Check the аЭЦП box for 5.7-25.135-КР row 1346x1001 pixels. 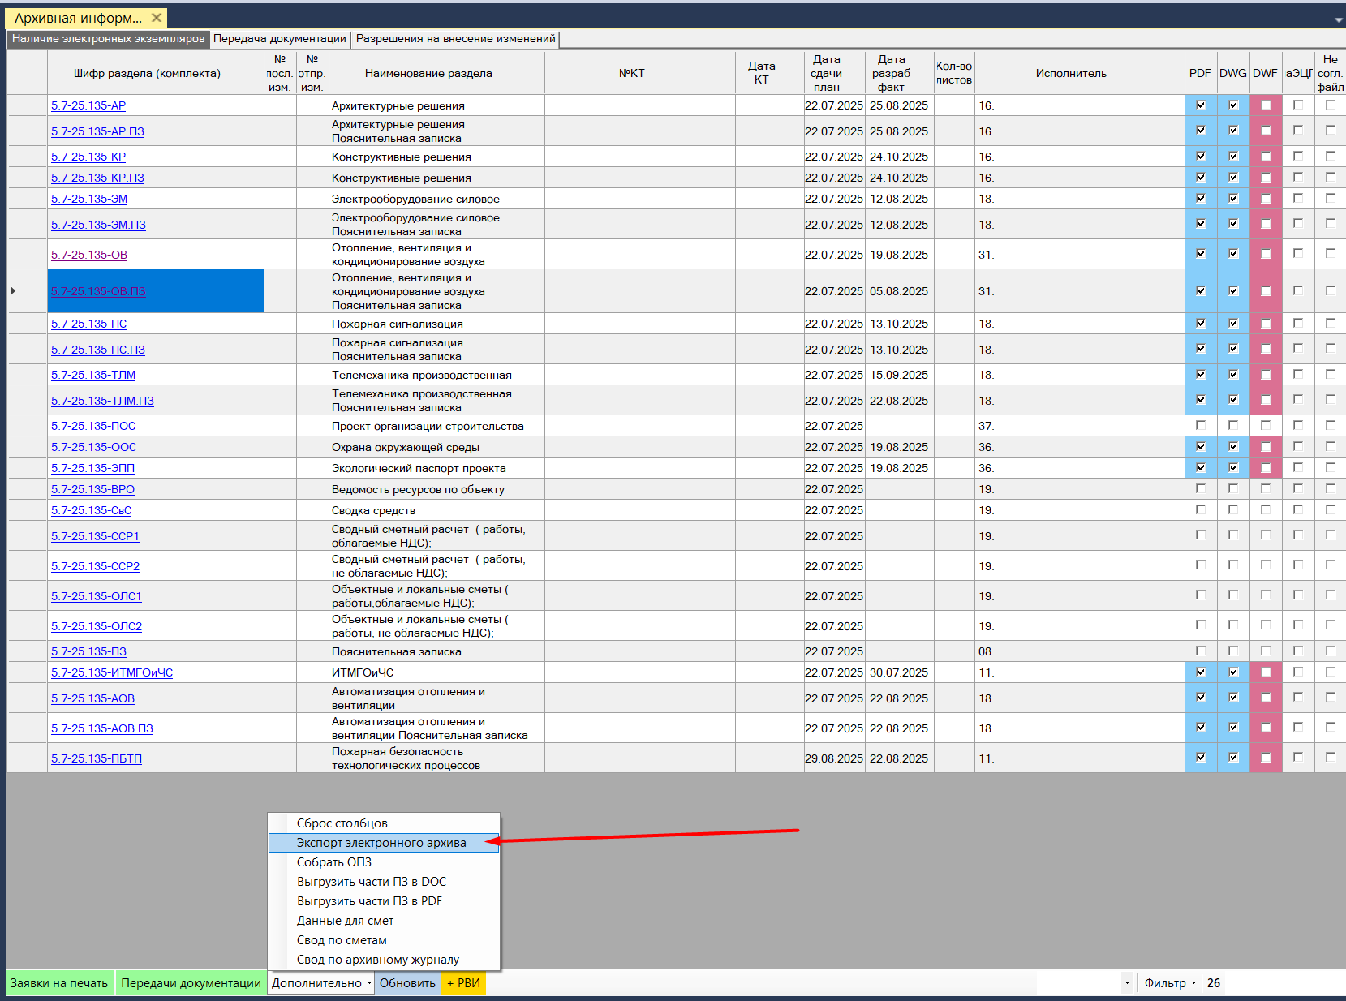coord(1298,156)
